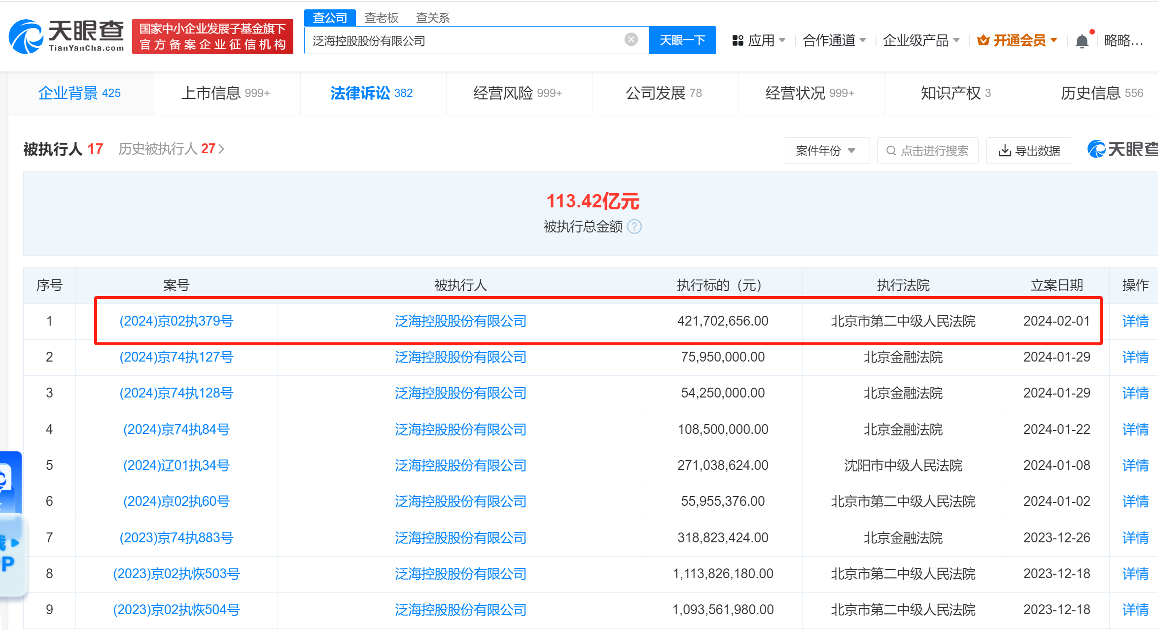This screenshot has height=630, width=1158.
Task: Click the help question mark beside 被执行总金额
Action: 634,227
